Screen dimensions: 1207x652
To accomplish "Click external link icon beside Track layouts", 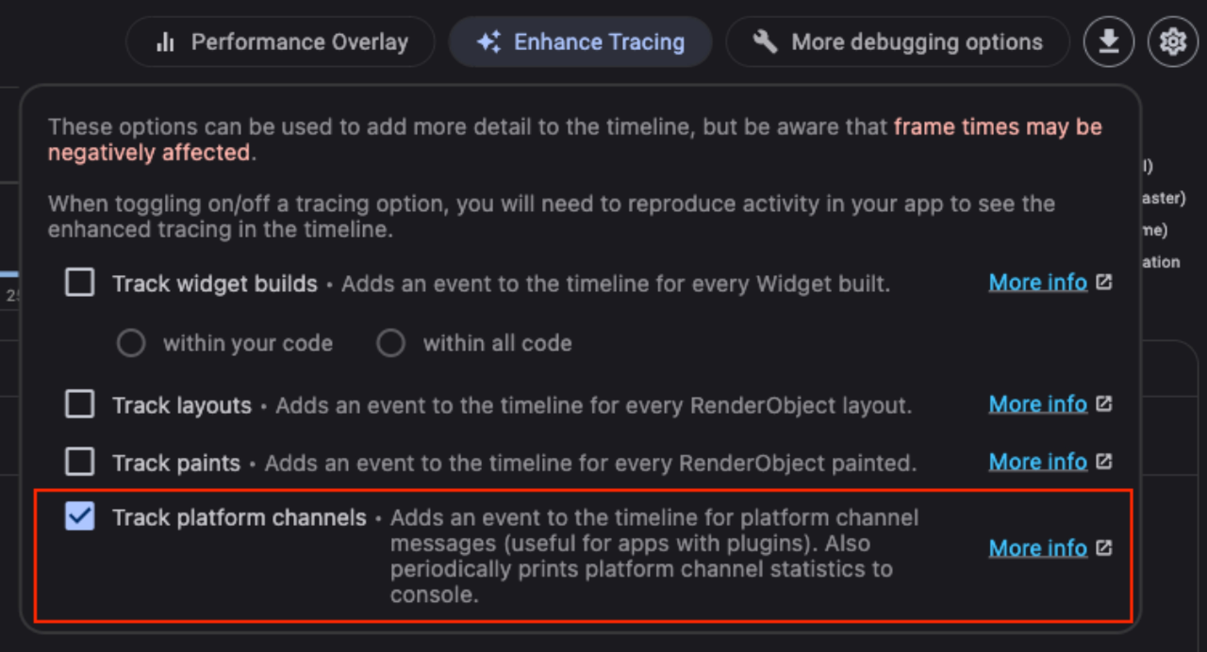I will 1104,404.
